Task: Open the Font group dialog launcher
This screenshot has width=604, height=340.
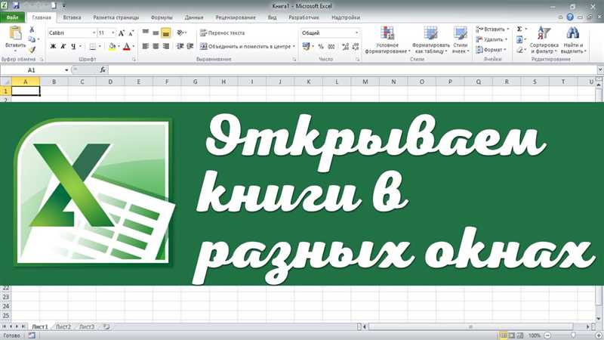Action: pos(134,60)
